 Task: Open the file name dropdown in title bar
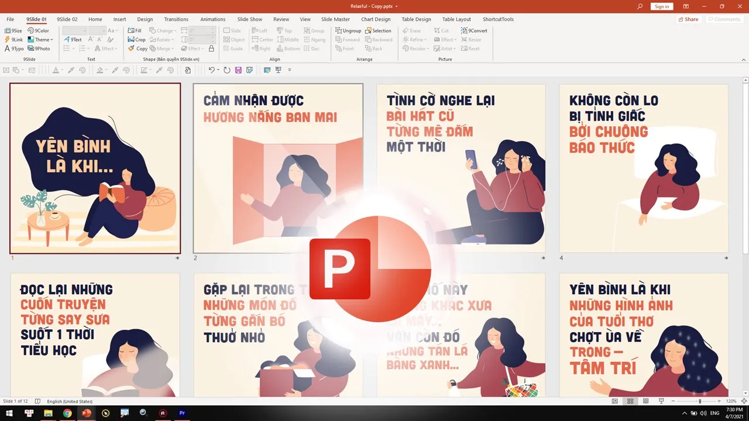[396, 6]
